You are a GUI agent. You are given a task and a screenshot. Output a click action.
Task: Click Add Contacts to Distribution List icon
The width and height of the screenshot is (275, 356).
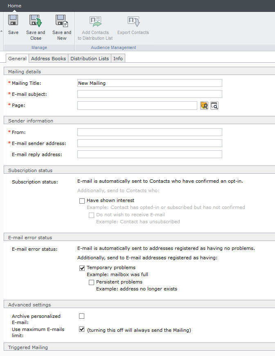coord(95,21)
